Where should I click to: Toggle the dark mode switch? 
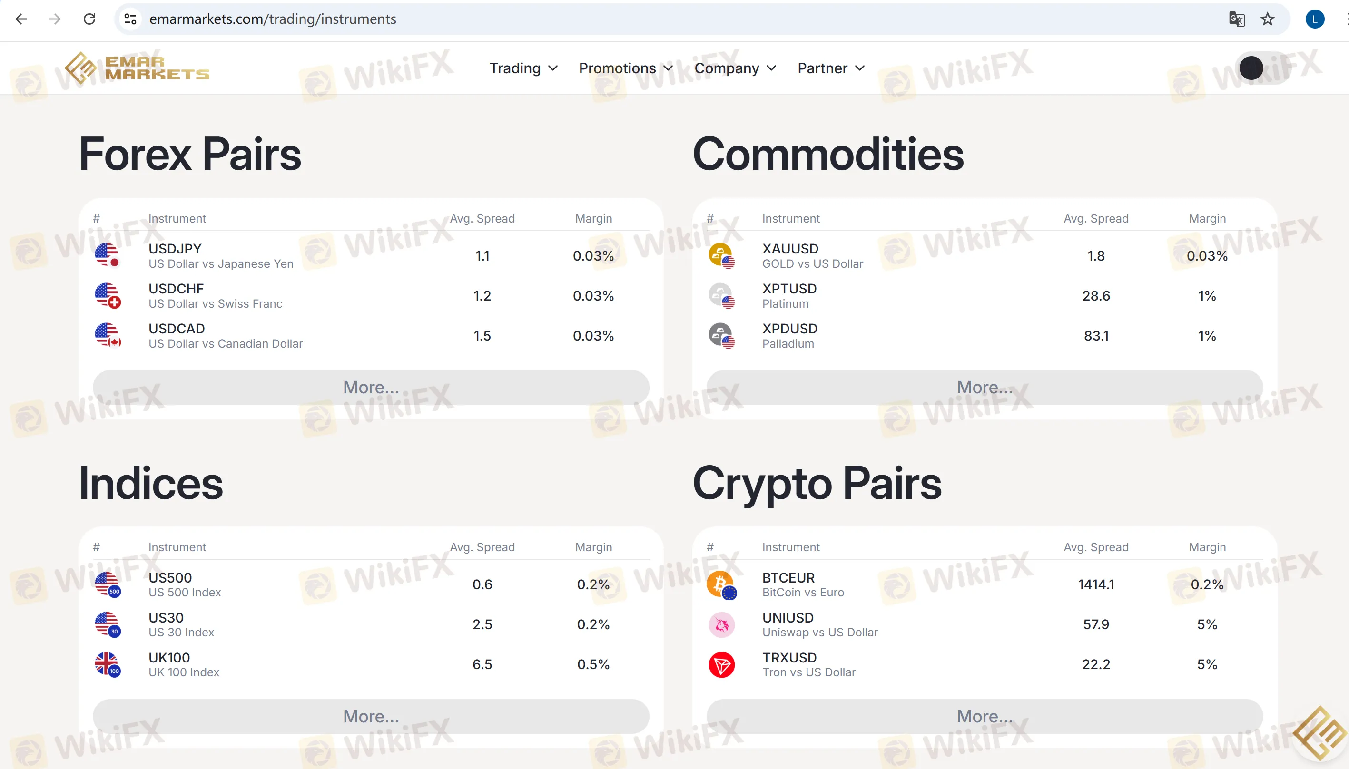[x=1264, y=68]
